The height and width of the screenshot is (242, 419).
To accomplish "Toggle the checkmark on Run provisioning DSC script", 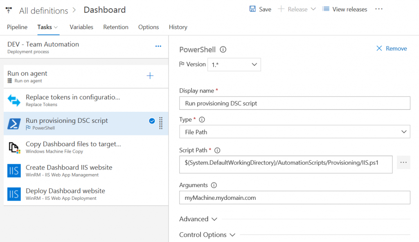I will point(152,121).
